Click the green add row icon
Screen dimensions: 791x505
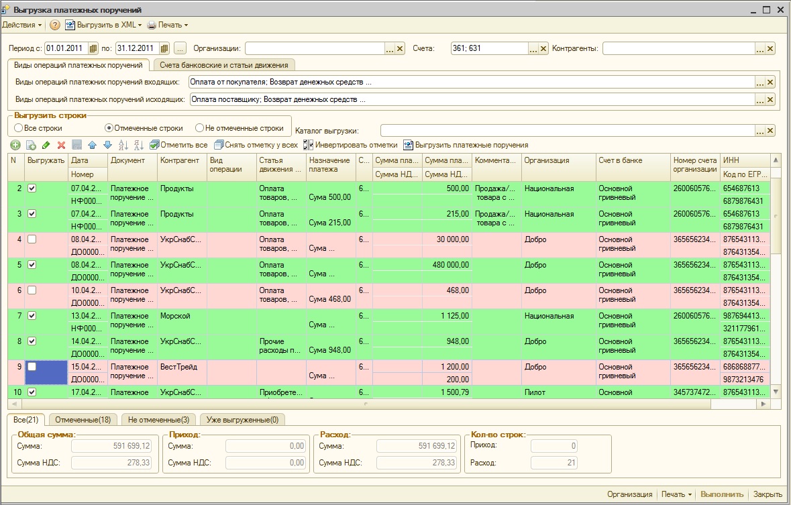point(15,145)
